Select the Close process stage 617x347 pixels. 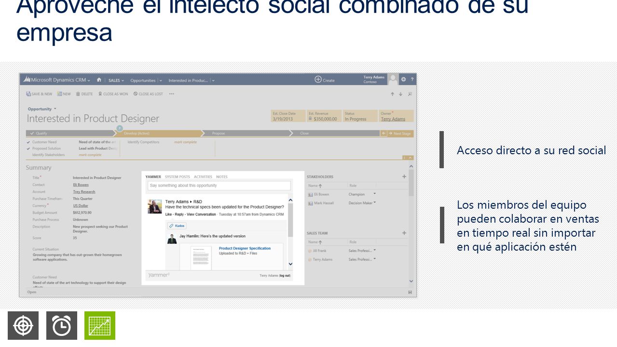[336, 133]
